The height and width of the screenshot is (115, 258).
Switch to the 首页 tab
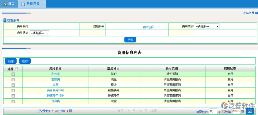pos(9,4)
